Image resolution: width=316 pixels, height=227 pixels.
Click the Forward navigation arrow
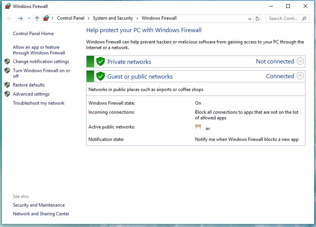(20, 18)
